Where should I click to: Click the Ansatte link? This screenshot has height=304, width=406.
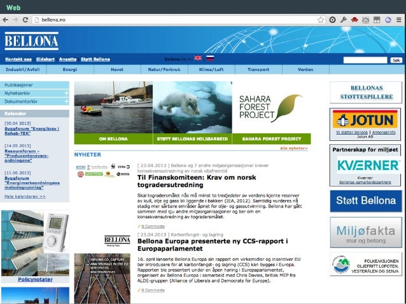[68, 59]
